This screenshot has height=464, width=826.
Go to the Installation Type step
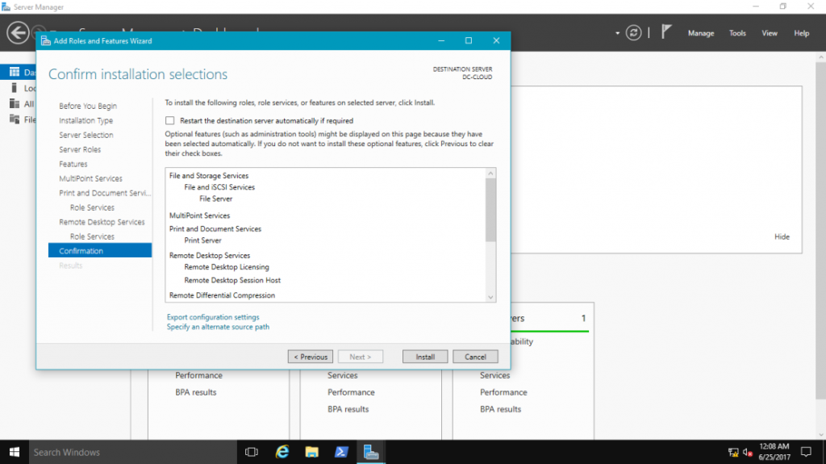[86, 121]
